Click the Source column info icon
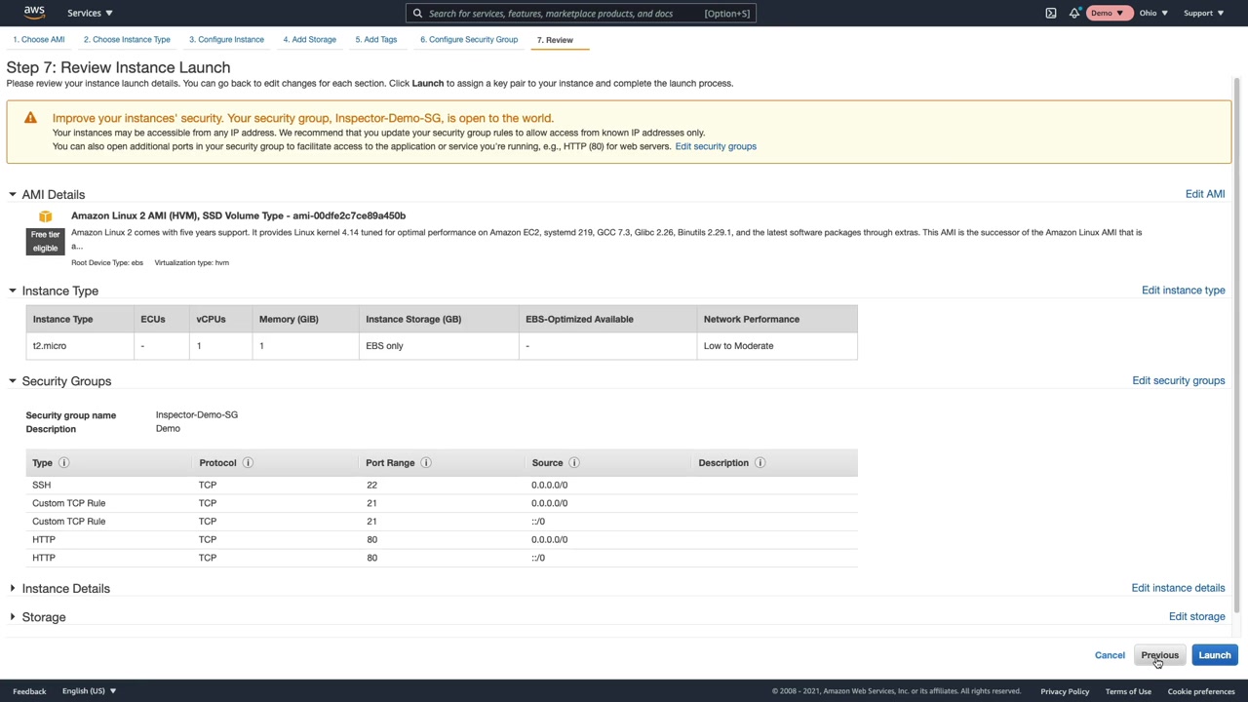The image size is (1248, 702). coord(574,463)
